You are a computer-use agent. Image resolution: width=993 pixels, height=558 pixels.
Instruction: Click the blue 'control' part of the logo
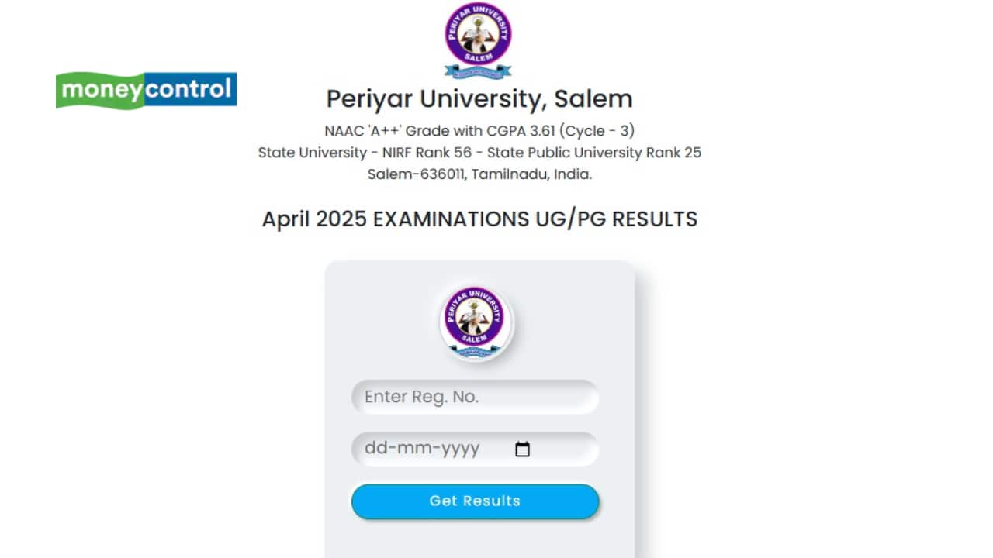coord(192,90)
